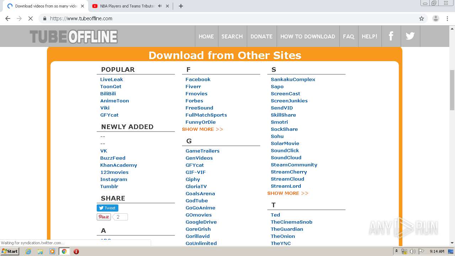Open the FAQ menu item

point(348,36)
